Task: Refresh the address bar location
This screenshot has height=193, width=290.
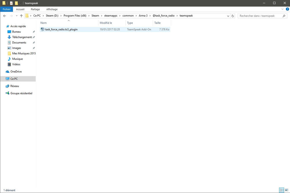Action: tap(233, 16)
